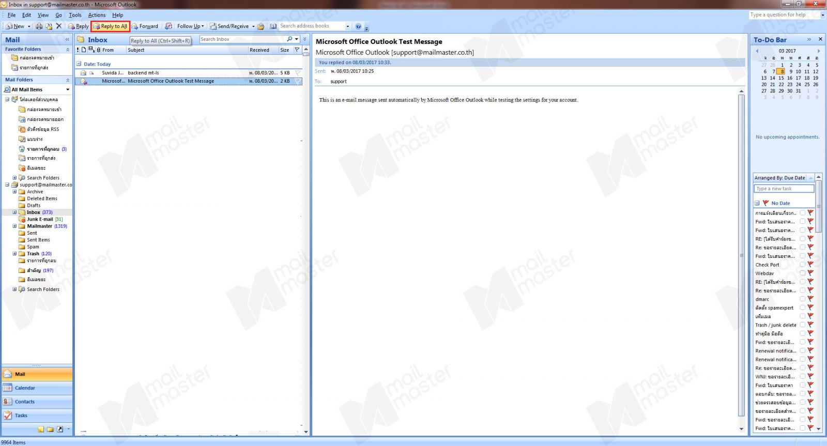Sort messages by the Importance column icon
The height and width of the screenshot is (446, 827).
78,50
